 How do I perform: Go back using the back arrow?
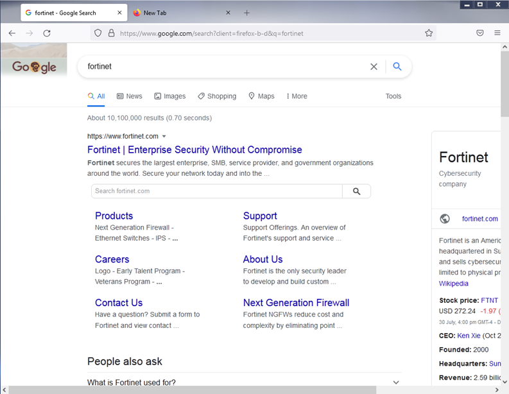click(x=12, y=33)
